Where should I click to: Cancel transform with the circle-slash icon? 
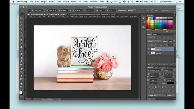click(152, 11)
